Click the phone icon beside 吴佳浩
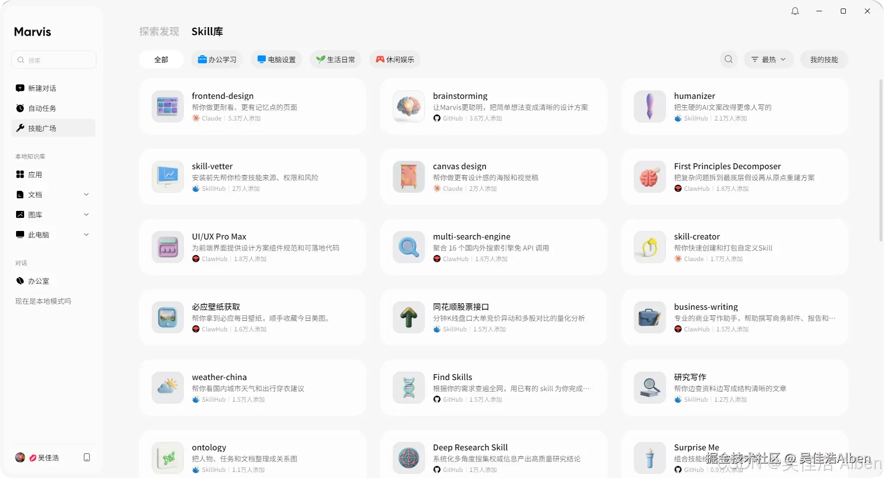 tap(87, 457)
